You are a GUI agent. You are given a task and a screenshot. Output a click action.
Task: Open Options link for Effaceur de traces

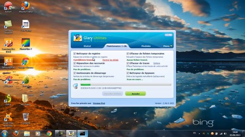click(157, 63)
